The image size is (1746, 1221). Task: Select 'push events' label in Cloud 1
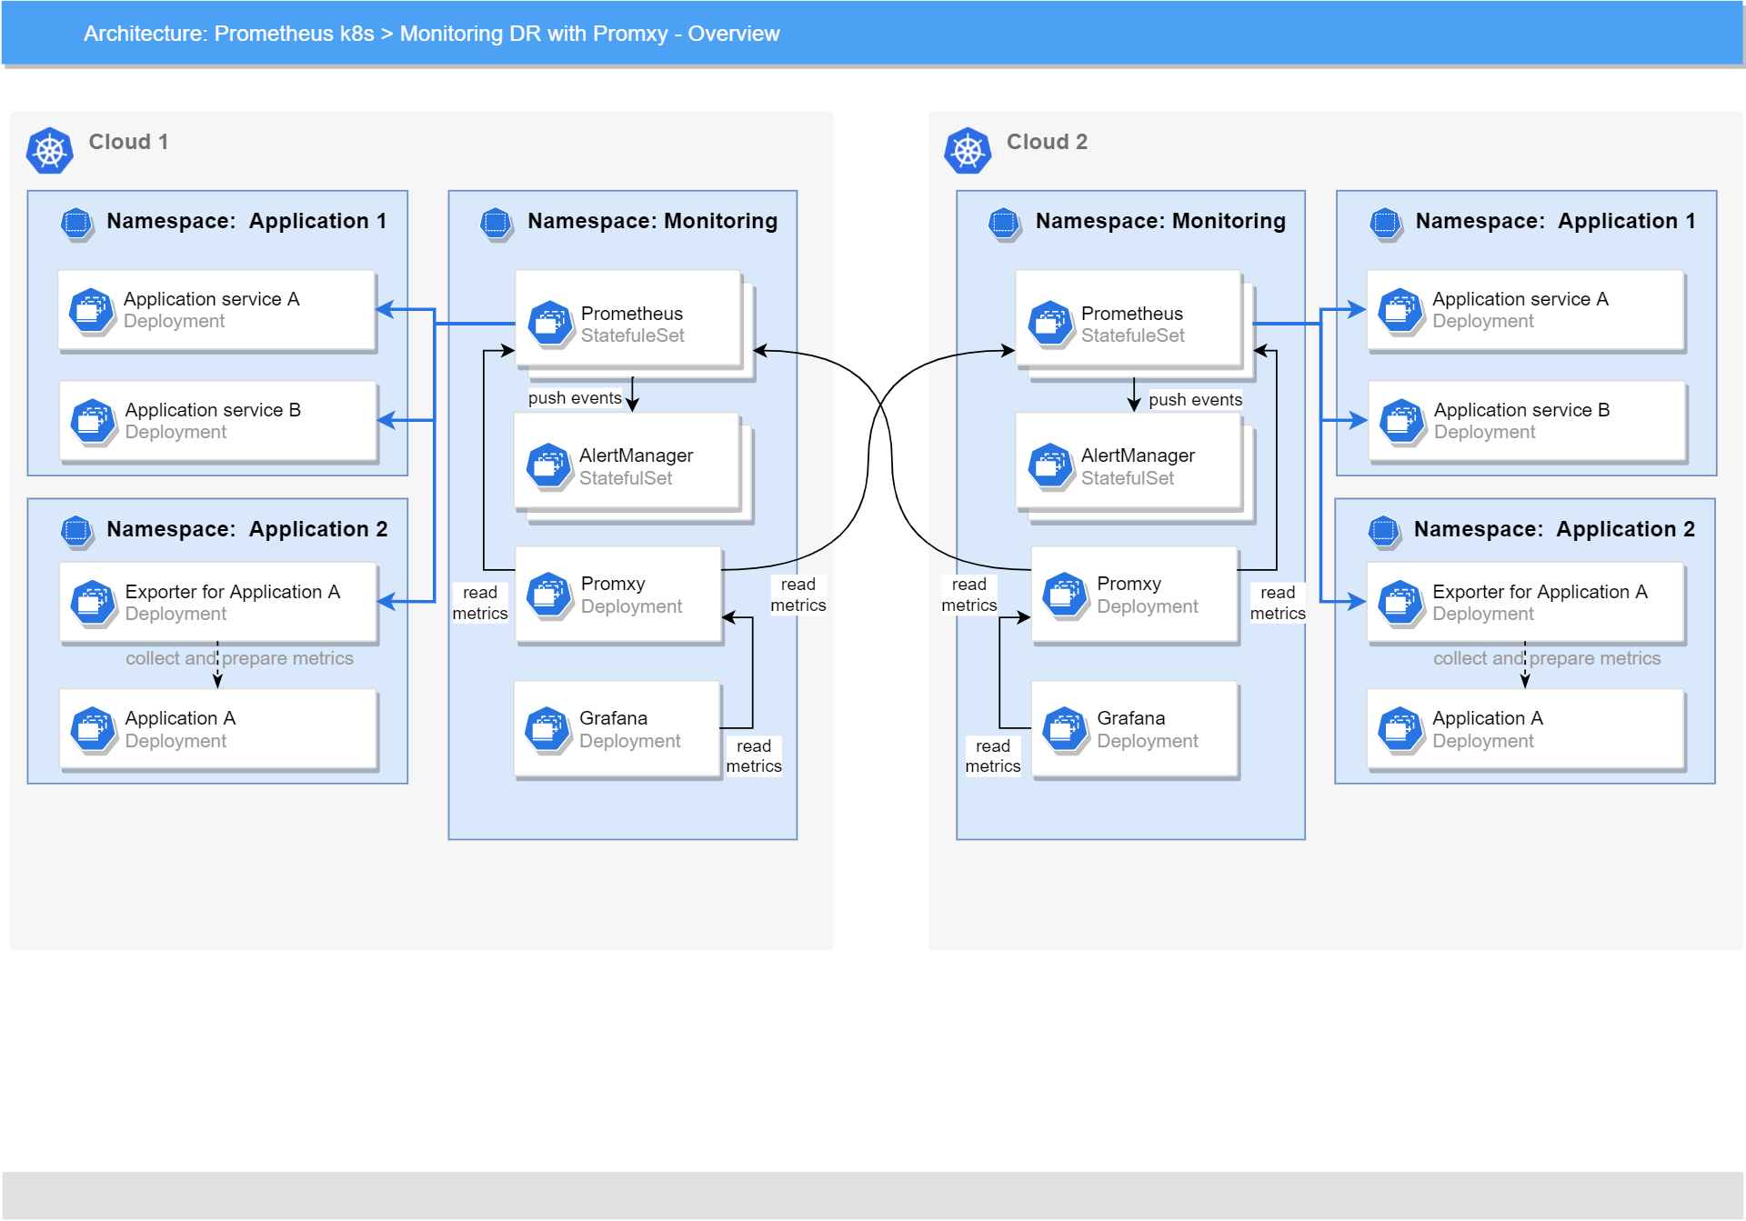(x=575, y=398)
